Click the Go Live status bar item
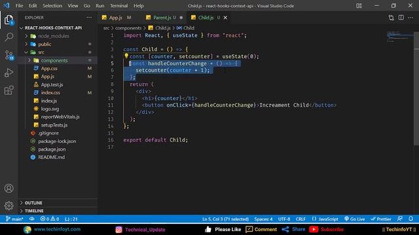This screenshot has width=419, height=235. click(354, 219)
